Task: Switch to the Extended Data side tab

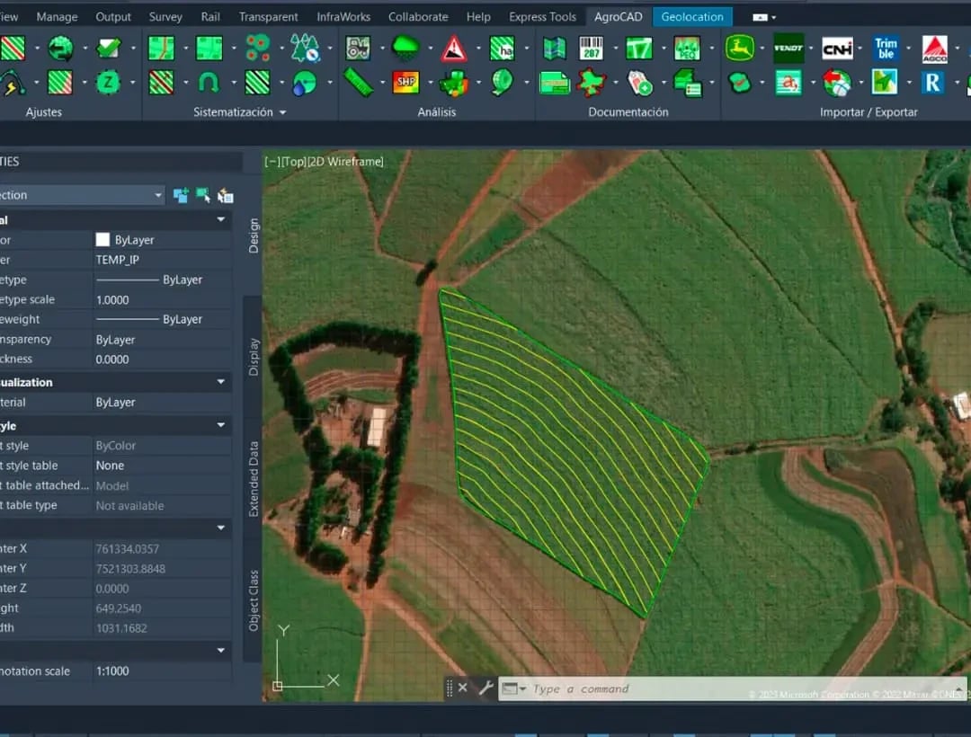Action: click(254, 479)
